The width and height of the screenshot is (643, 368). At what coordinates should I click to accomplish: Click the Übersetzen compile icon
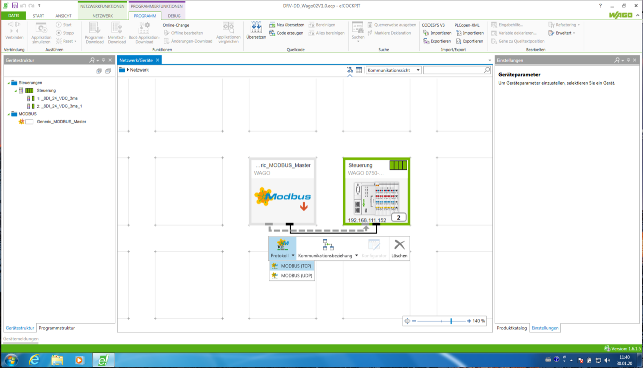coord(256,28)
